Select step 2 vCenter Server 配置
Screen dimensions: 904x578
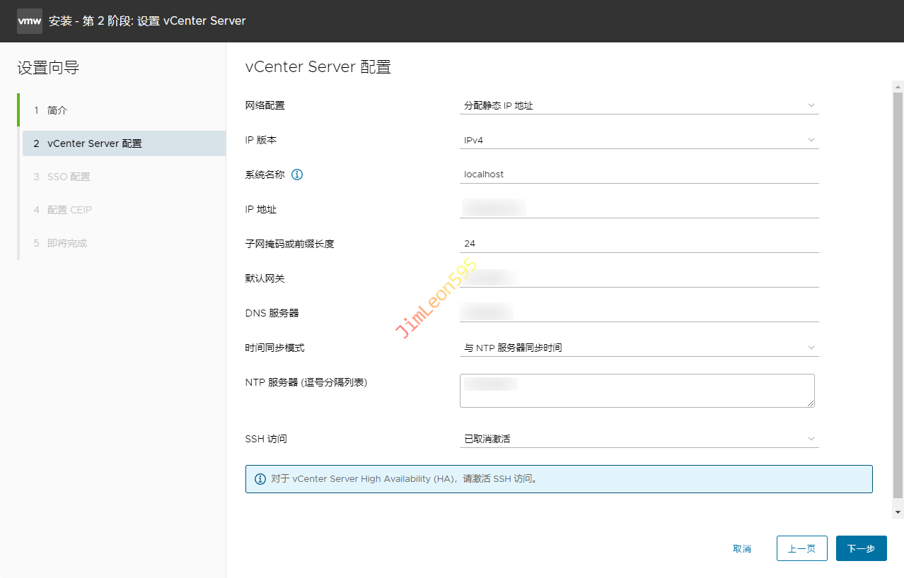pyautogui.click(x=94, y=143)
